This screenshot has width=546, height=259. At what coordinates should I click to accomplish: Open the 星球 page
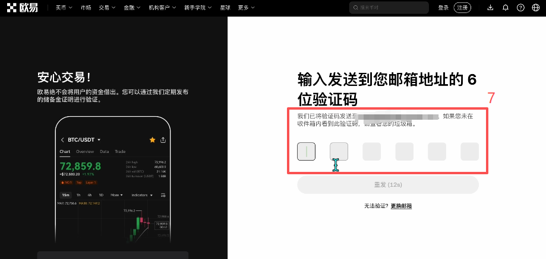pyautogui.click(x=225, y=8)
